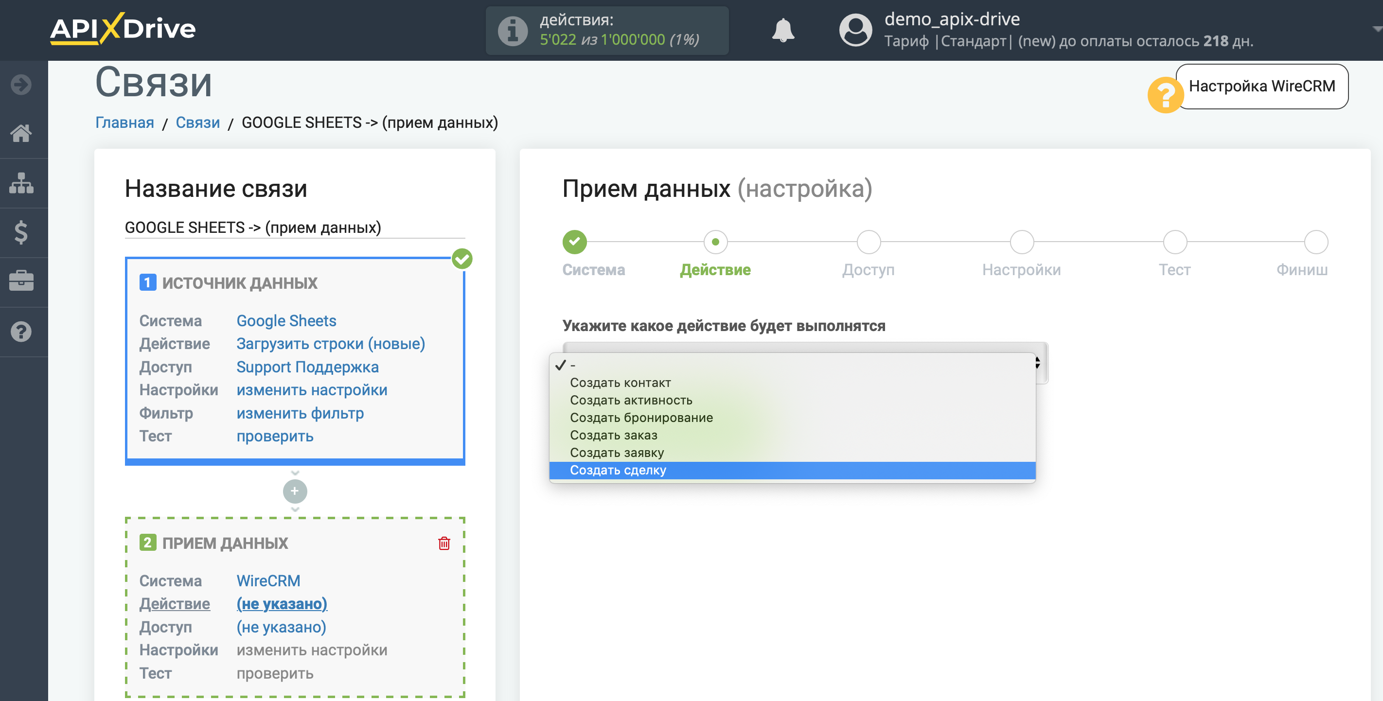Go to 'Связи' breadcrumb link
The width and height of the screenshot is (1383, 701).
[x=197, y=123]
